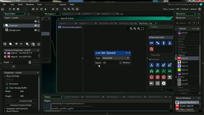The height and width of the screenshot is (115, 204).
Task: Go to the Home start page icon
Action: (x=3, y=9)
